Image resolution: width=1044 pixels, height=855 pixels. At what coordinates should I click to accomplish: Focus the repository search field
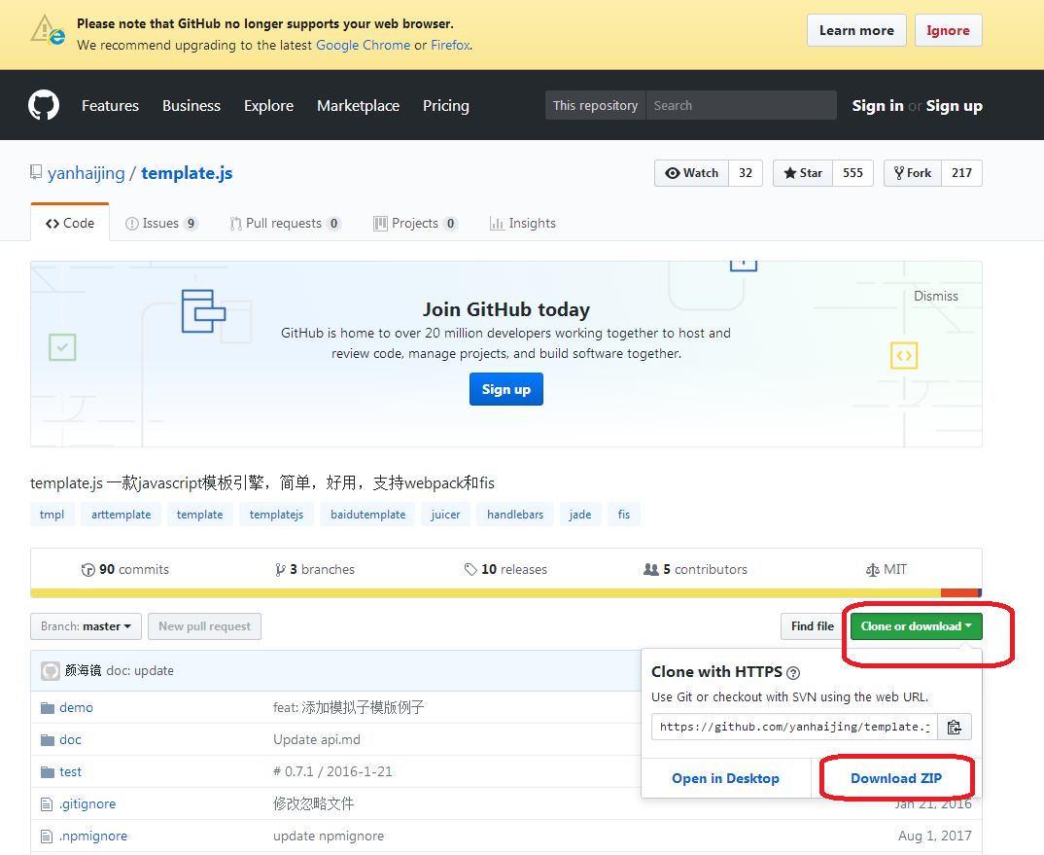741,105
